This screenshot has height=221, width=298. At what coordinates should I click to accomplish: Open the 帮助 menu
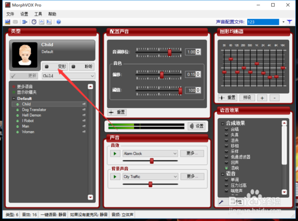52,14
